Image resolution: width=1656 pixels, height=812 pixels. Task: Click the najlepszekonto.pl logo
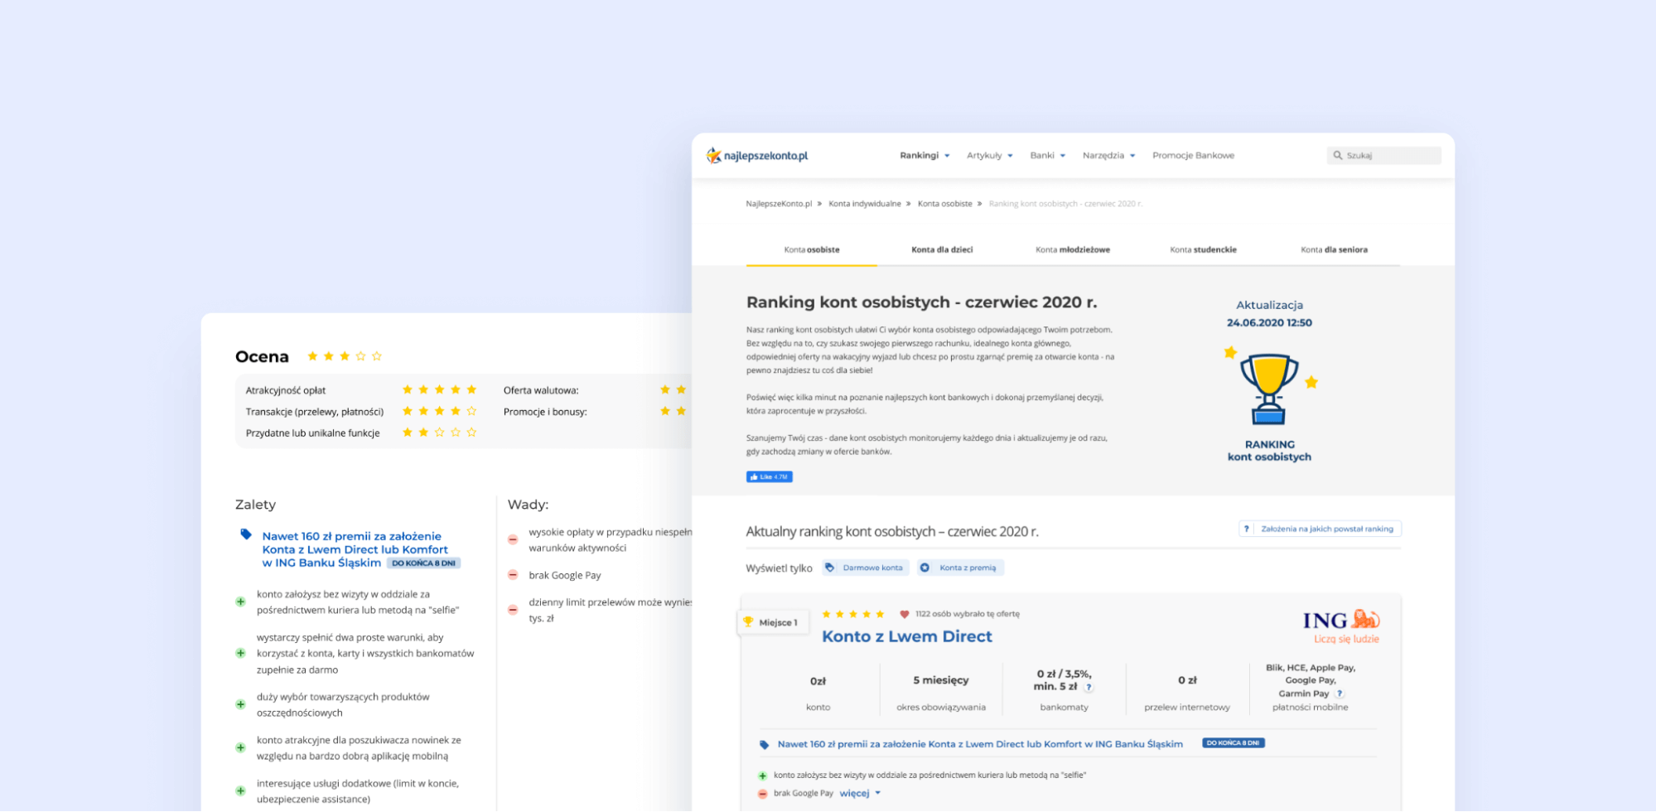click(757, 156)
